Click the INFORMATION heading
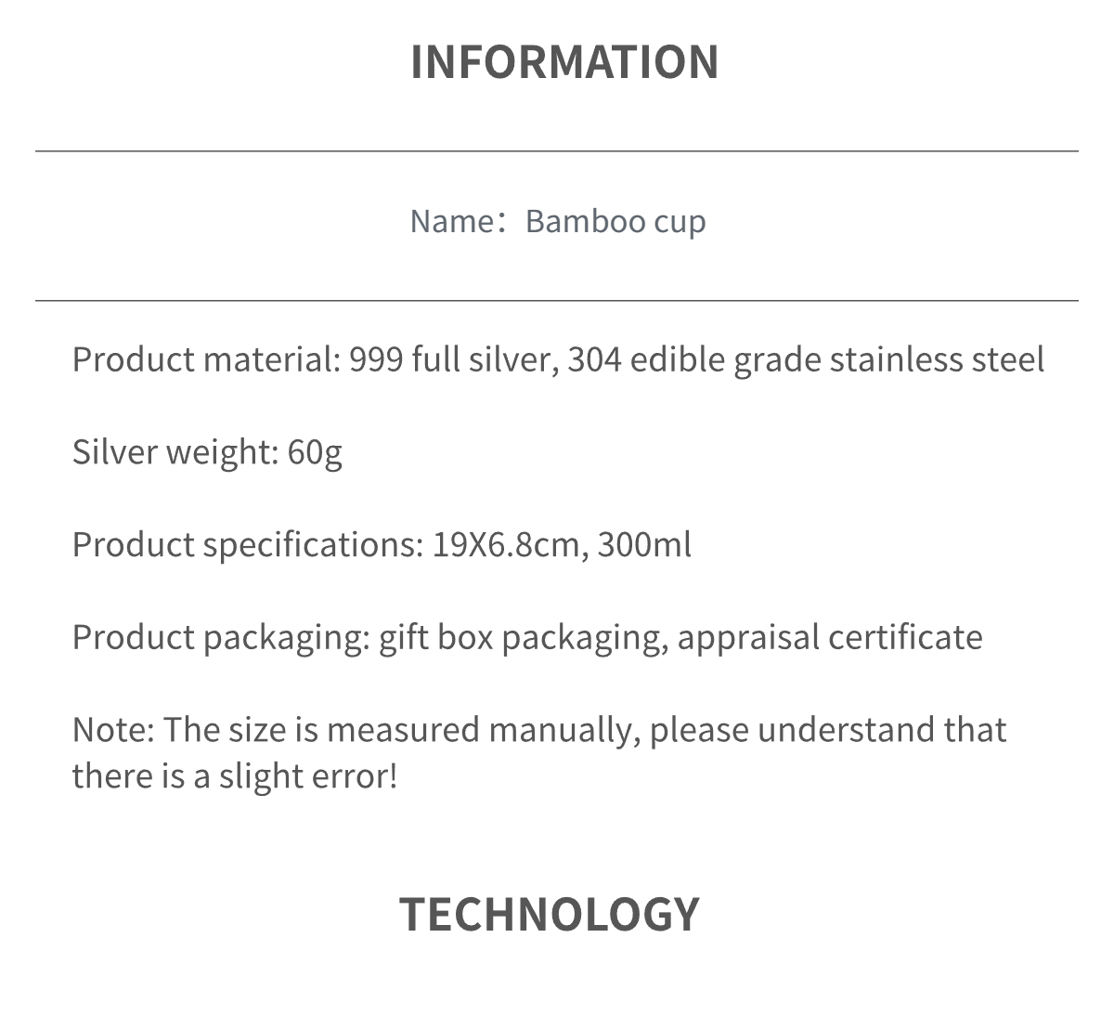The height and width of the screenshot is (1016, 1114). tap(564, 62)
